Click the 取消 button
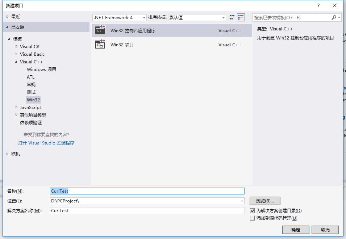Screen dimensions: 346x239 point(325,230)
